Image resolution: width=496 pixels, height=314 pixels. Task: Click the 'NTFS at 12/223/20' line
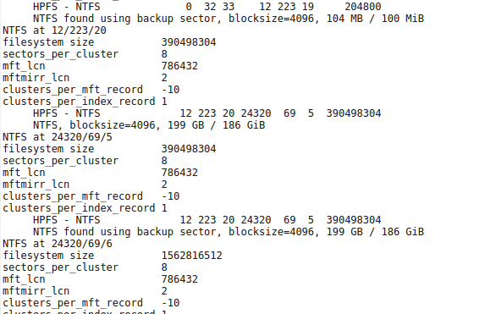click(x=54, y=30)
